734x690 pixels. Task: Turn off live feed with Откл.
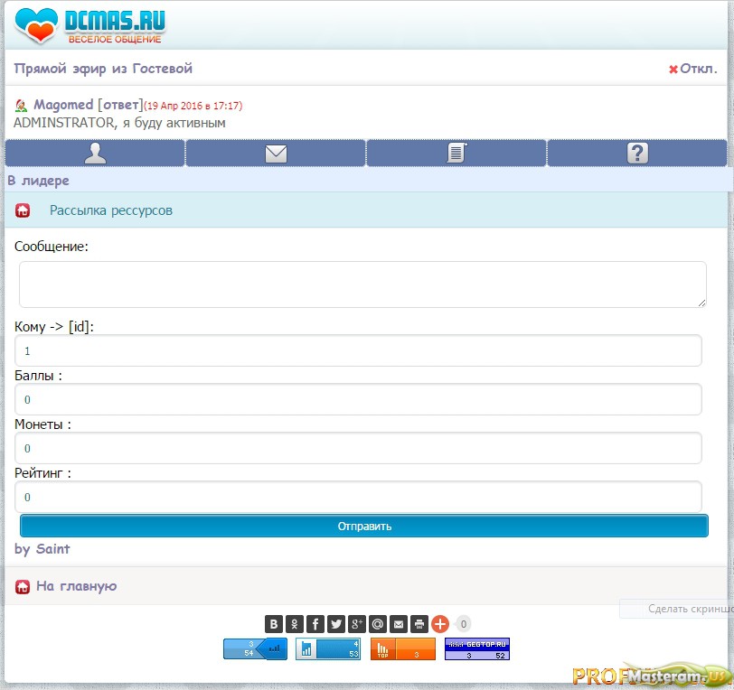click(x=692, y=69)
